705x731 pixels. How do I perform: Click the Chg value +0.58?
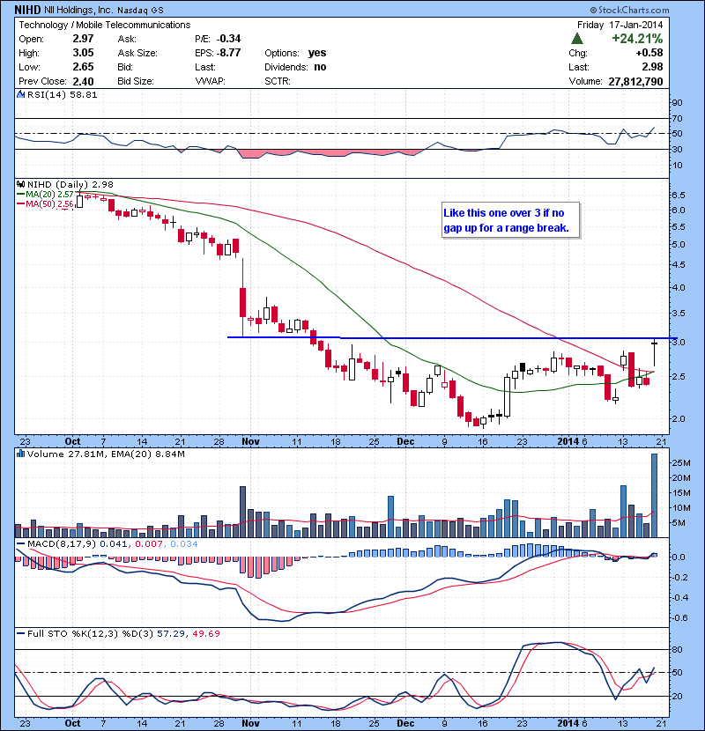coord(649,53)
